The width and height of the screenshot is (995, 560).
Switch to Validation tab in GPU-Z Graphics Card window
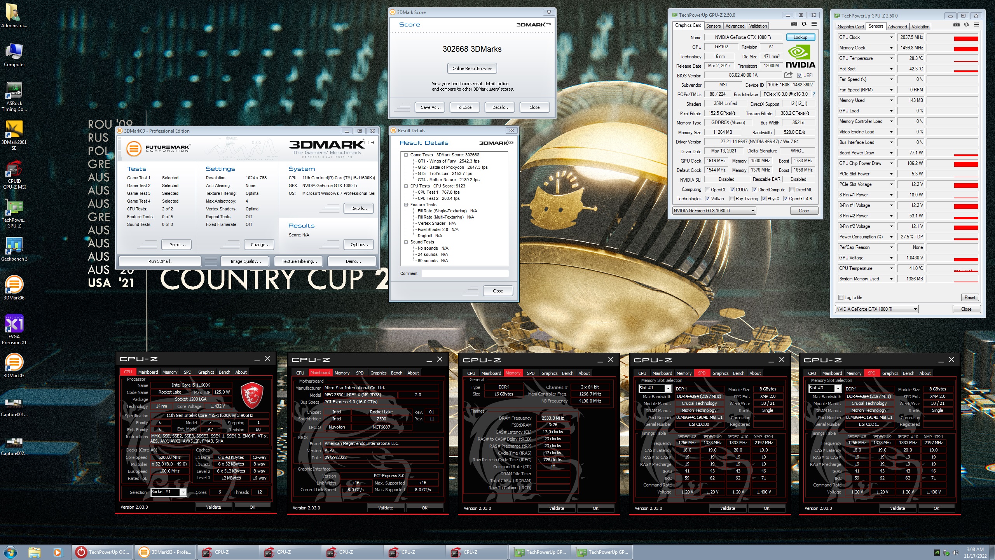pos(758,26)
